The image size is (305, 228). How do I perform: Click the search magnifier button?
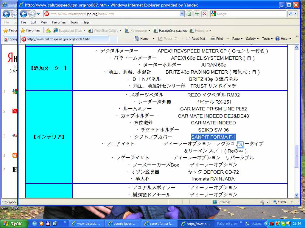tap(290, 14)
